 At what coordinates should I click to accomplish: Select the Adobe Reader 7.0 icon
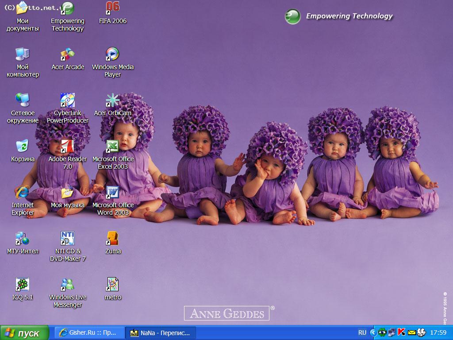pyautogui.click(x=68, y=147)
